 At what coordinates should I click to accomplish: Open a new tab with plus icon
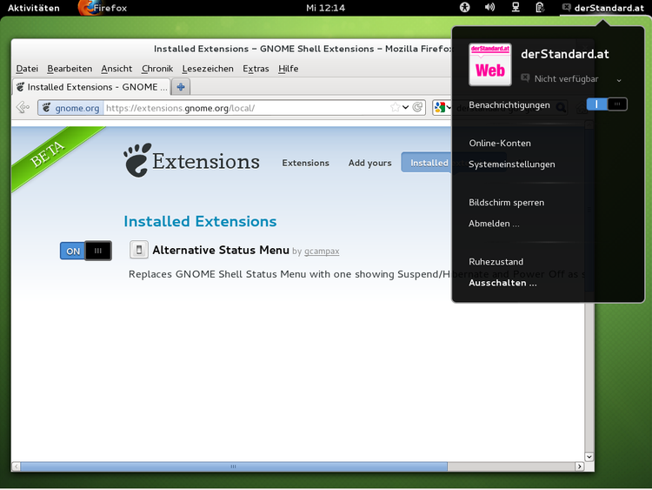pos(181,87)
